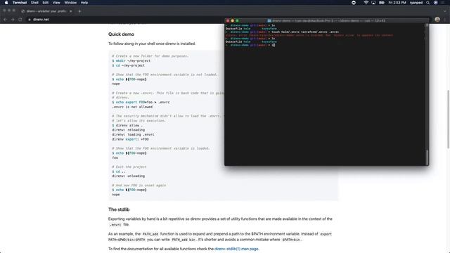Click the 'direnv: unloading' output line
Viewport: 450px width, 253px height.
(x=128, y=176)
